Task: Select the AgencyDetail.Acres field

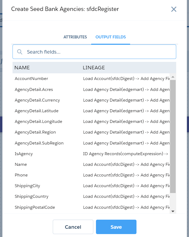Action: tap(34, 90)
